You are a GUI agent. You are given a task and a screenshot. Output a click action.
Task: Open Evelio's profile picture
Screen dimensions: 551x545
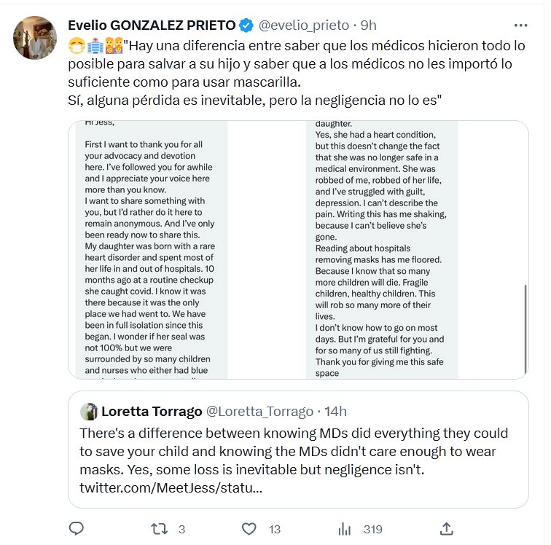34,38
